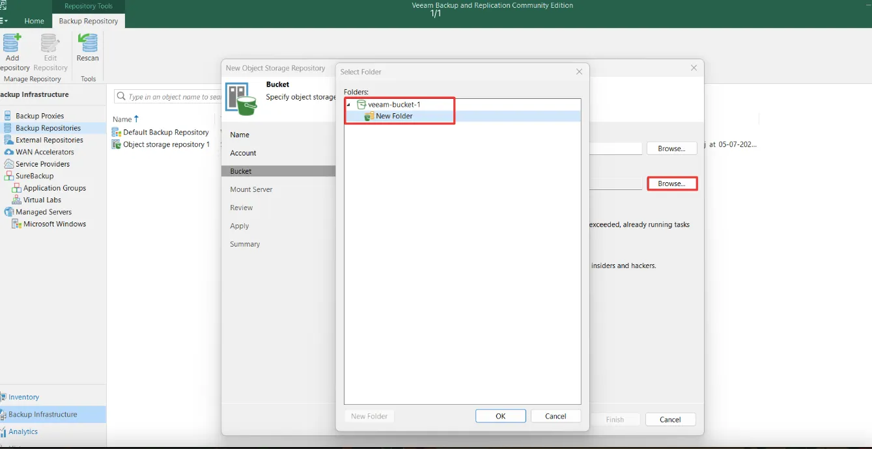The height and width of the screenshot is (449, 872).
Task: Click the upper Browse button in wizard
Action: coord(671,148)
